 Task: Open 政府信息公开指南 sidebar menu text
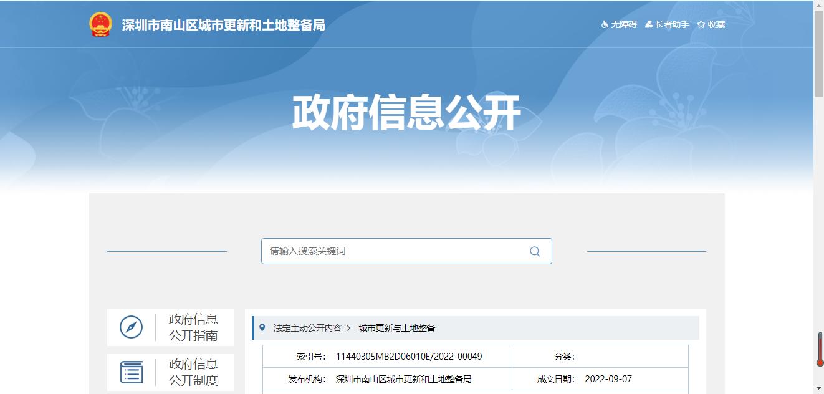(x=193, y=327)
